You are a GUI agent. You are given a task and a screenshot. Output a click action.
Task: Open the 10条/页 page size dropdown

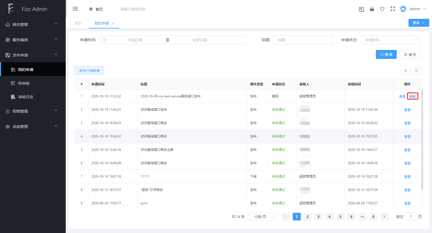coord(263,217)
